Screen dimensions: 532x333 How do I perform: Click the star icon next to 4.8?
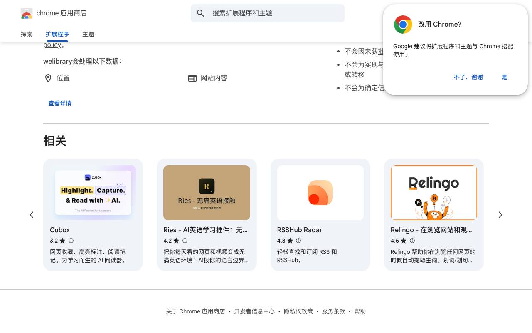290,241
